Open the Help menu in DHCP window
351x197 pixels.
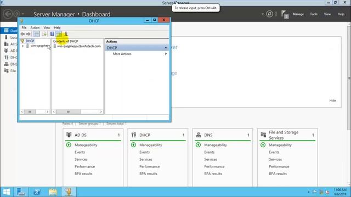[x=57, y=28]
